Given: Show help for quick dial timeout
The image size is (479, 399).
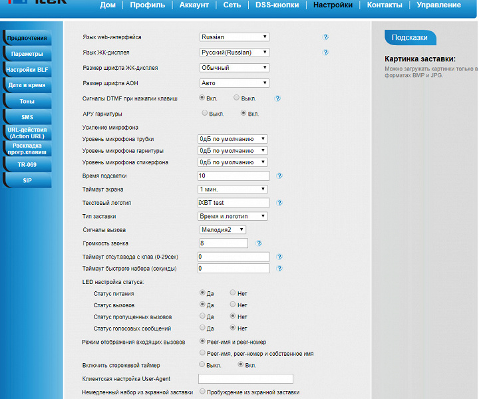Looking at the screenshot, I should pos(279,269).
